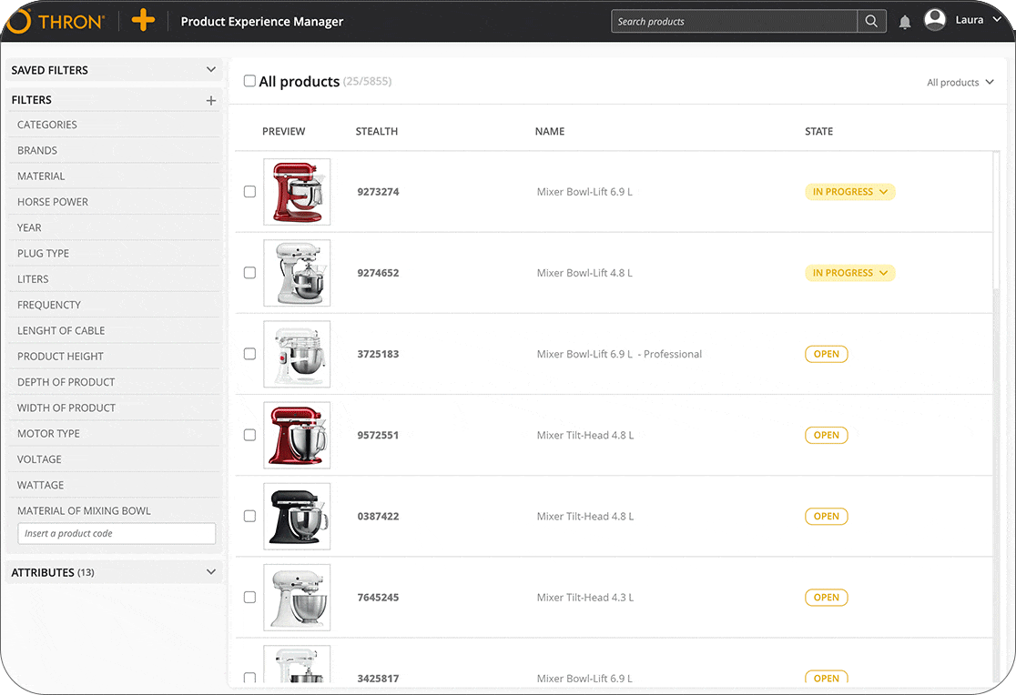Select checkbox for product 3725183
Screen dimensions: 1016x695
point(249,354)
